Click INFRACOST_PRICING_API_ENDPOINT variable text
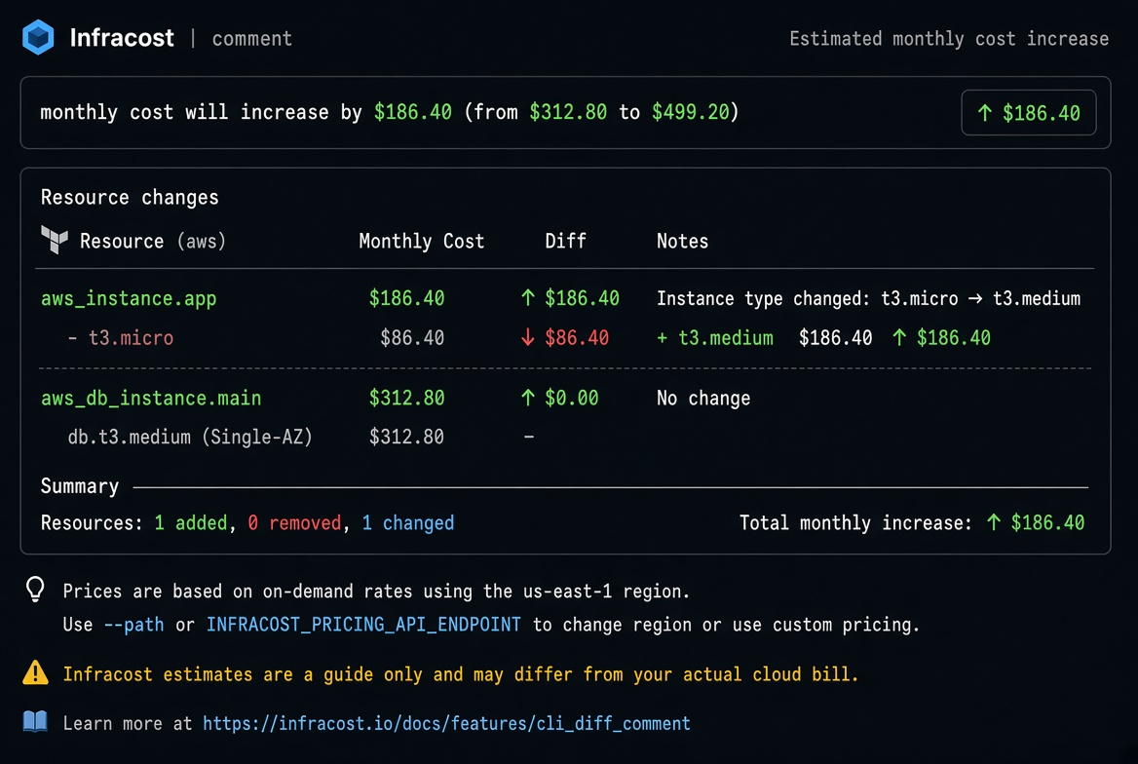The width and height of the screenshot is (1138, 764). click(363, 625)
